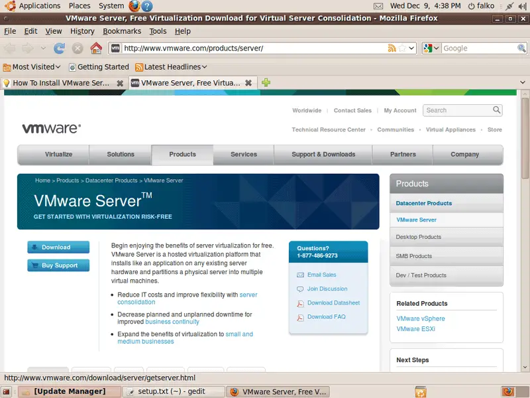
Task: Open the Applications menu in top panel
Action: click(x=40, y=6)
